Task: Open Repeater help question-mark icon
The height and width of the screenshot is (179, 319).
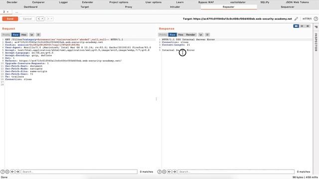Action: 316,19
